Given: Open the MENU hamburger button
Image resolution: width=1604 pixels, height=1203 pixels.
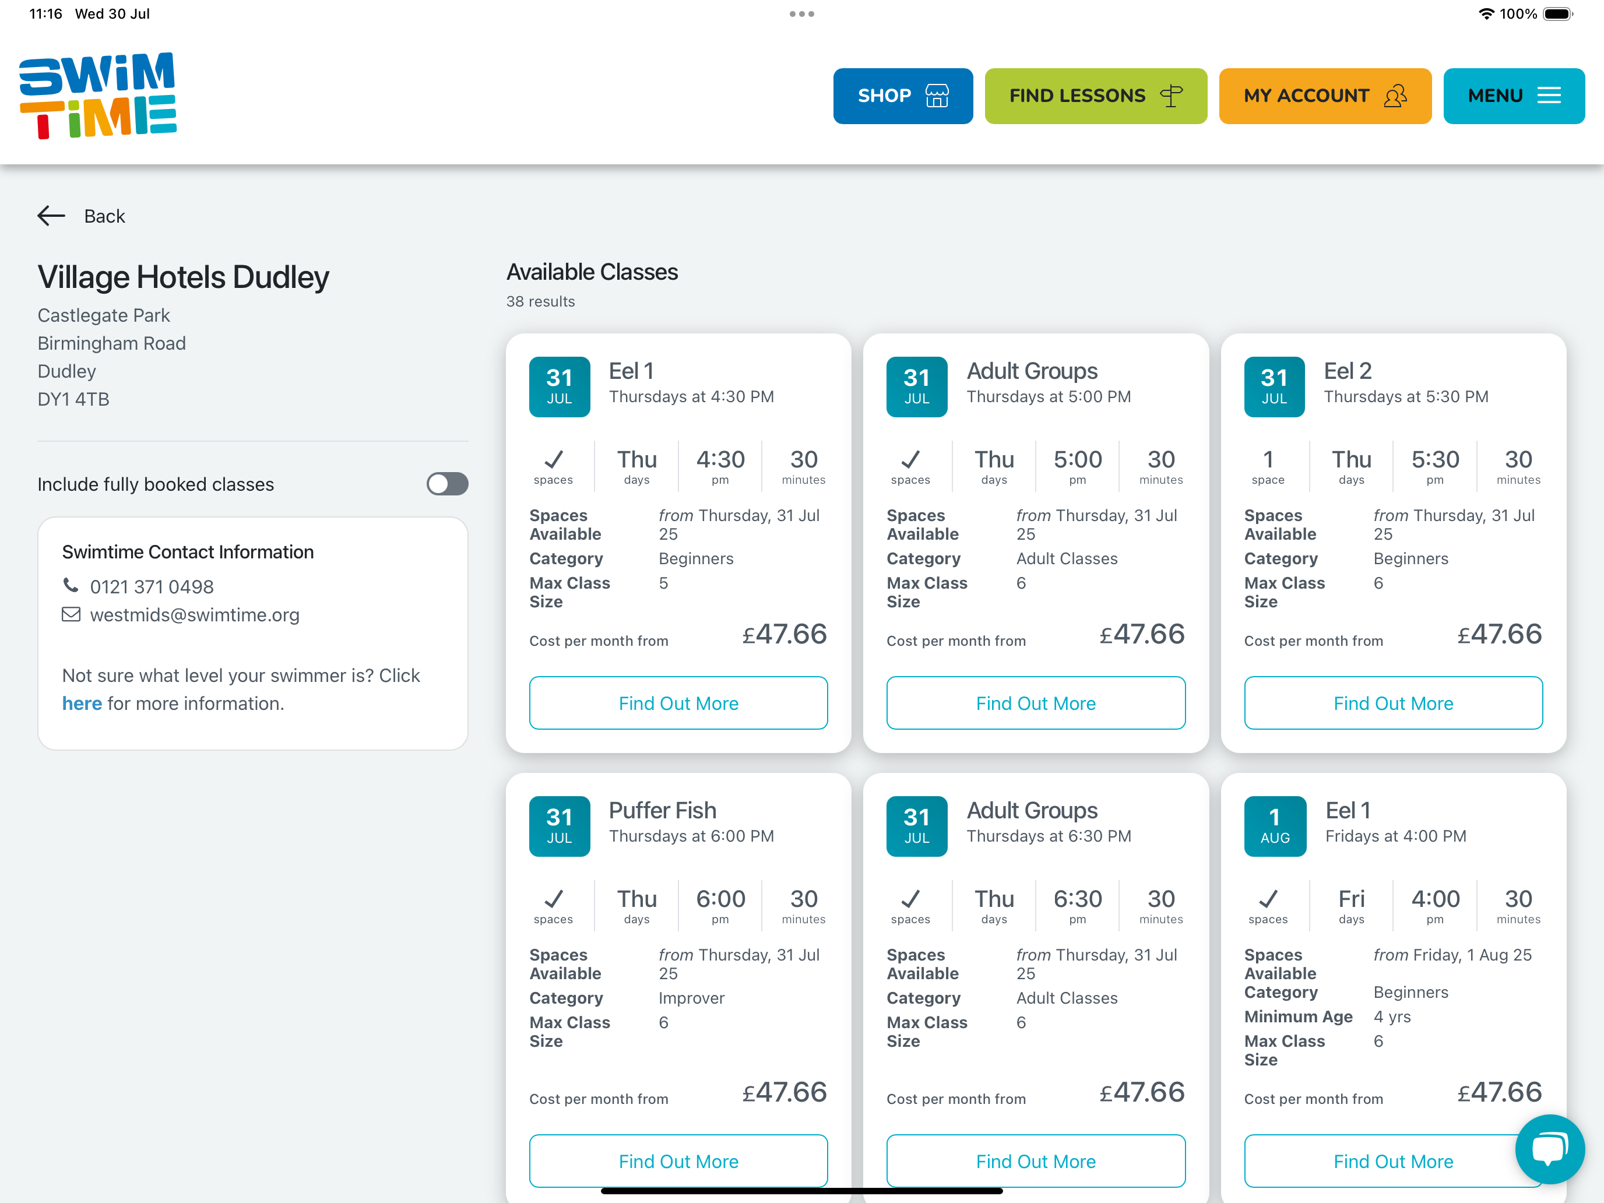Looking at the screenshot, I should [x=1513, y=96].
